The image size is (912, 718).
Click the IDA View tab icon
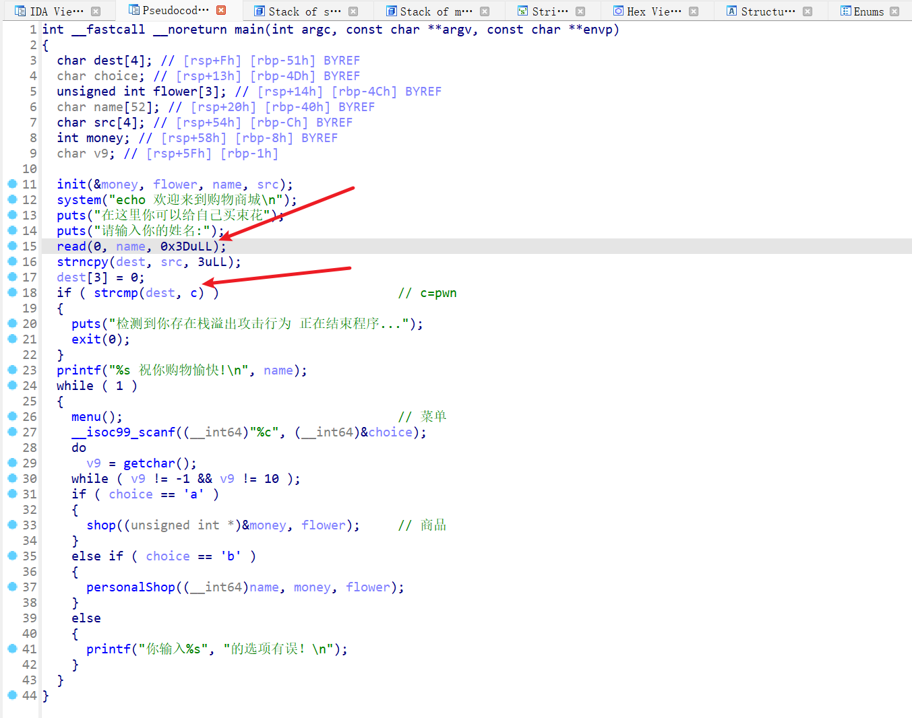(x=20, y=11)
